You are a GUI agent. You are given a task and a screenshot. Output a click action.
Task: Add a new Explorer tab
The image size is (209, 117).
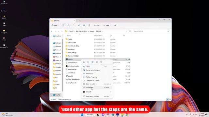pos(79,21)
